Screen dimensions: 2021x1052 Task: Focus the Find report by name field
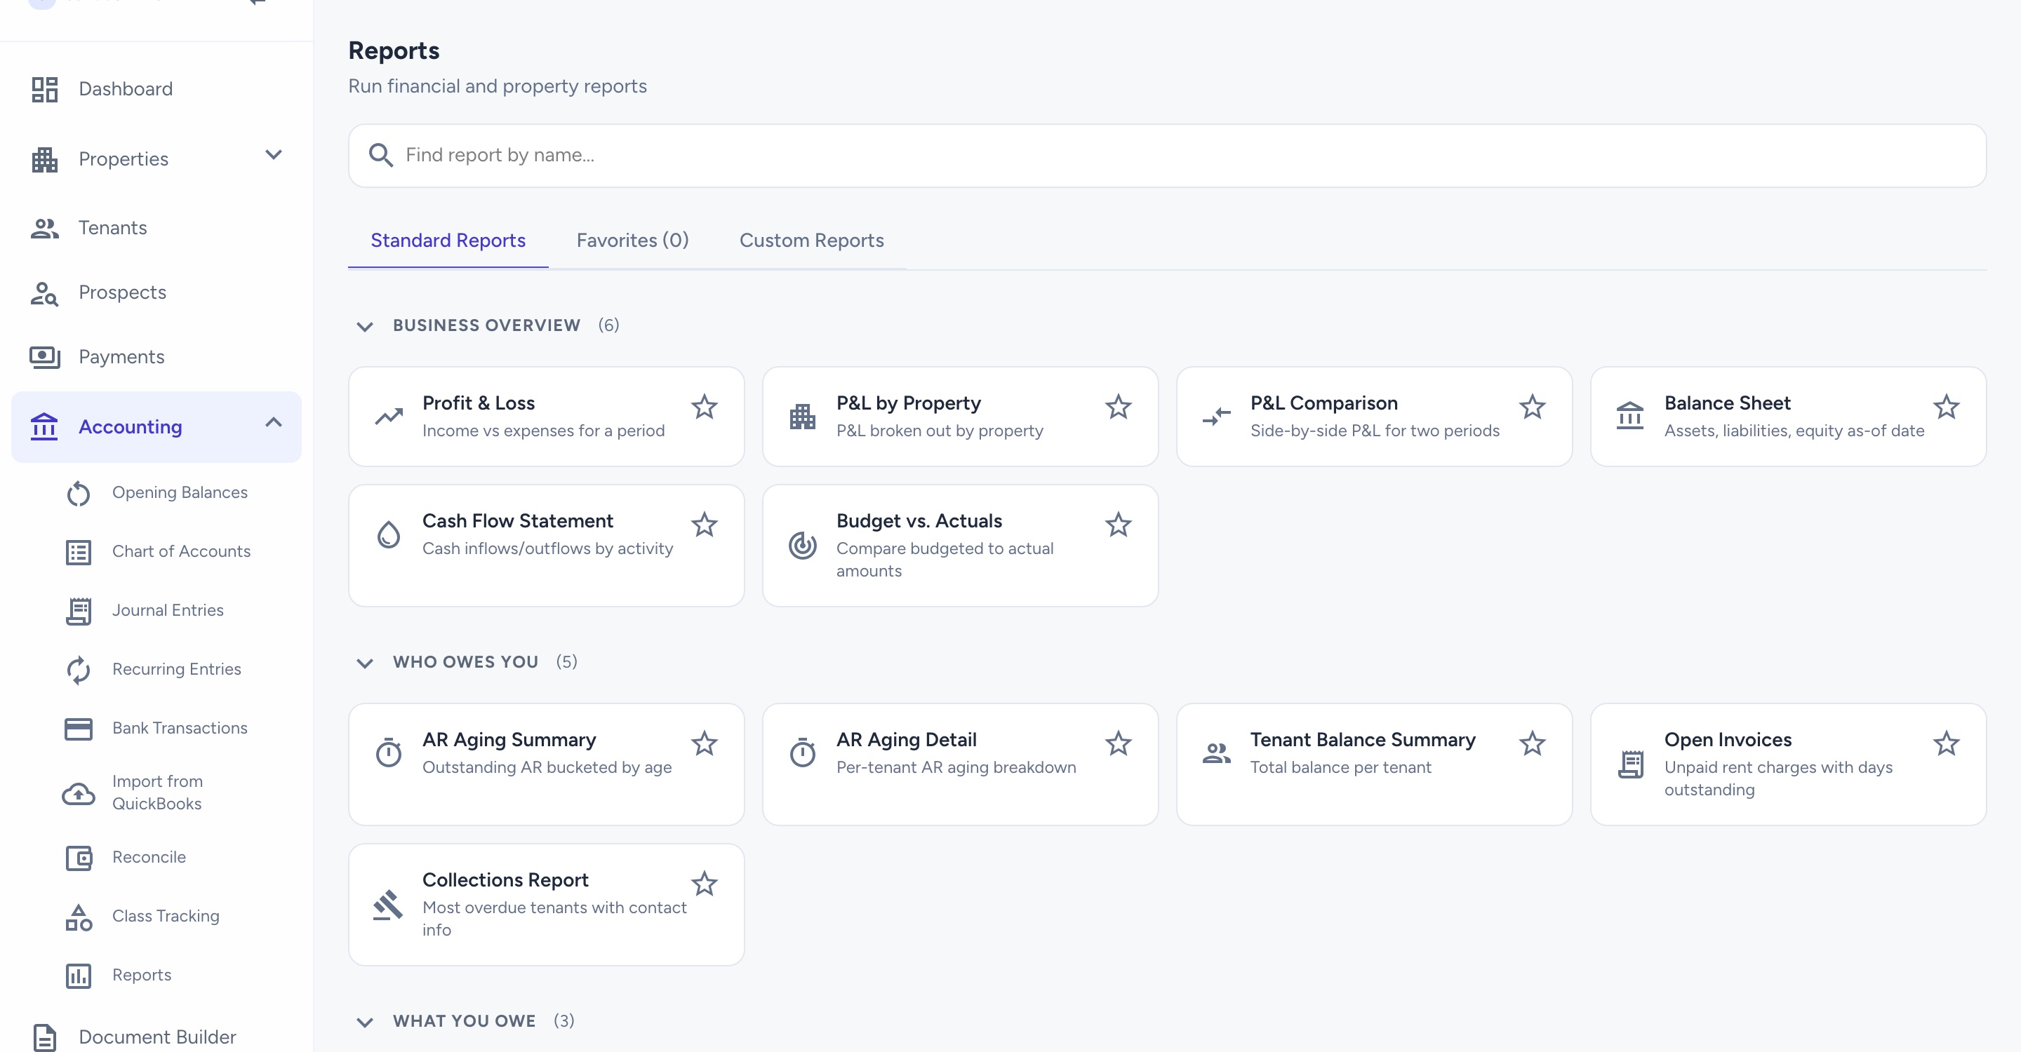pyautogui.click(x=1168, y=155)
